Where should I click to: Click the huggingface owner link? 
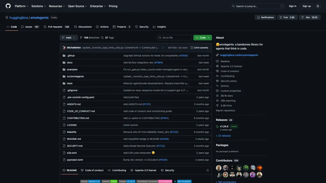click(x=19, y=18)
